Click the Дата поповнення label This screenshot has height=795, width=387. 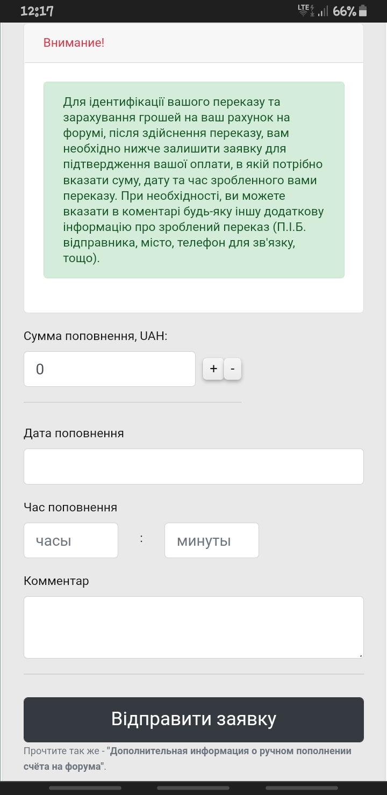74,433
